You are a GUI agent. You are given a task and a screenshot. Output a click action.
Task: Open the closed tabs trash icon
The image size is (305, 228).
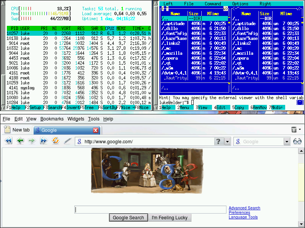click(294, 130)
